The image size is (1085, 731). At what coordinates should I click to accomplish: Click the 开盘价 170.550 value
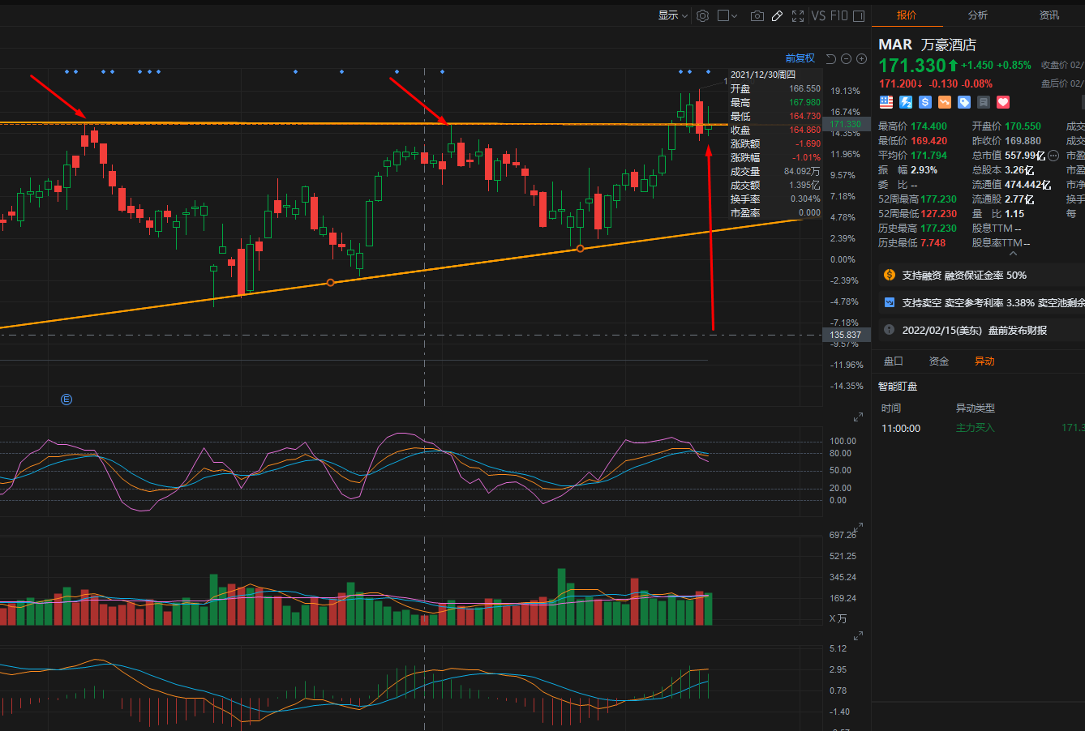pos(1023,126)
